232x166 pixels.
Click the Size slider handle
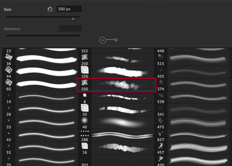(x=73, y=19)
